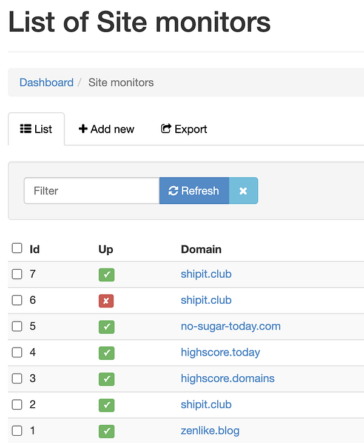Click the red down status icon for Id 6
This screenshot has width=364, height=443.
tap(106, 301)
